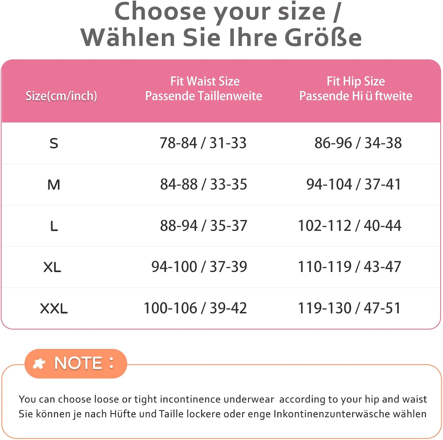Image resolution: width=443 pixels, height=440 pixels.
Task: Click the asterisk icon beside NOTE
Action: click(39, 363)
